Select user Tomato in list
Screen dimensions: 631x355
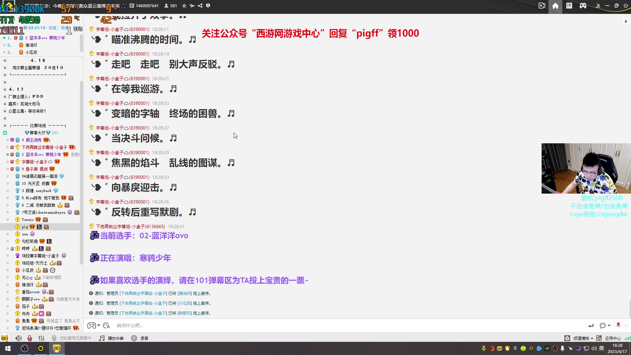coord(28,220)
